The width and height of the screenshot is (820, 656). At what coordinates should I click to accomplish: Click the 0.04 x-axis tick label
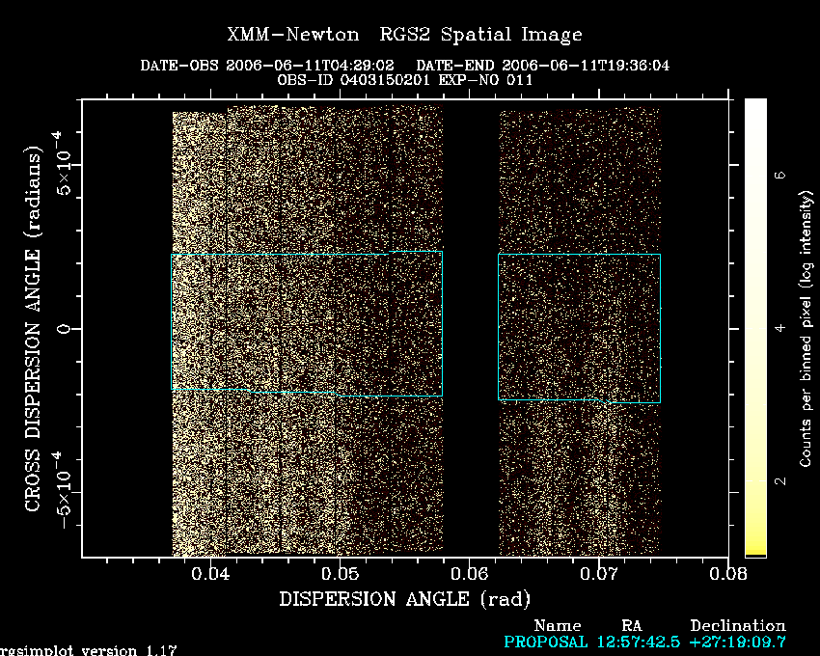click(x=210, y=574)
